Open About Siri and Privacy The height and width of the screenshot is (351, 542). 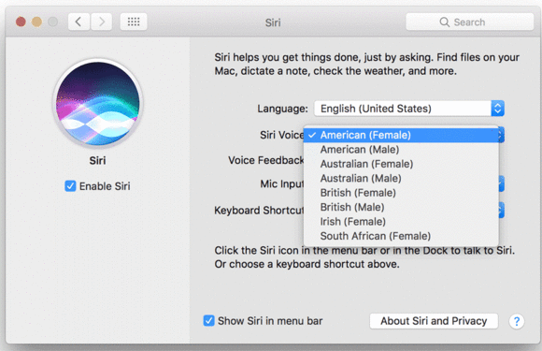(434, 321)
